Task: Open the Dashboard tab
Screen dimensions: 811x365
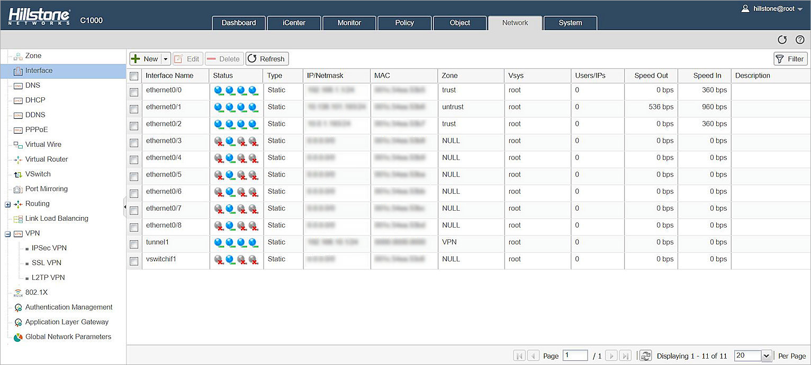Action: point(238,23)
